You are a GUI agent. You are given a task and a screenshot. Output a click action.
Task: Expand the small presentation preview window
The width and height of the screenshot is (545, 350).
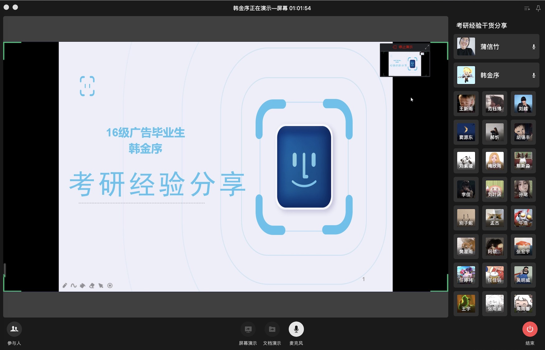pyautogui.click(x=427, y=47)
